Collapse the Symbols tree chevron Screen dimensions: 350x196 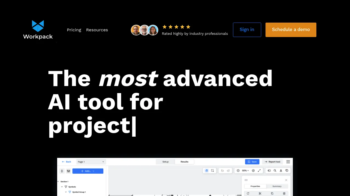(62, 187)
